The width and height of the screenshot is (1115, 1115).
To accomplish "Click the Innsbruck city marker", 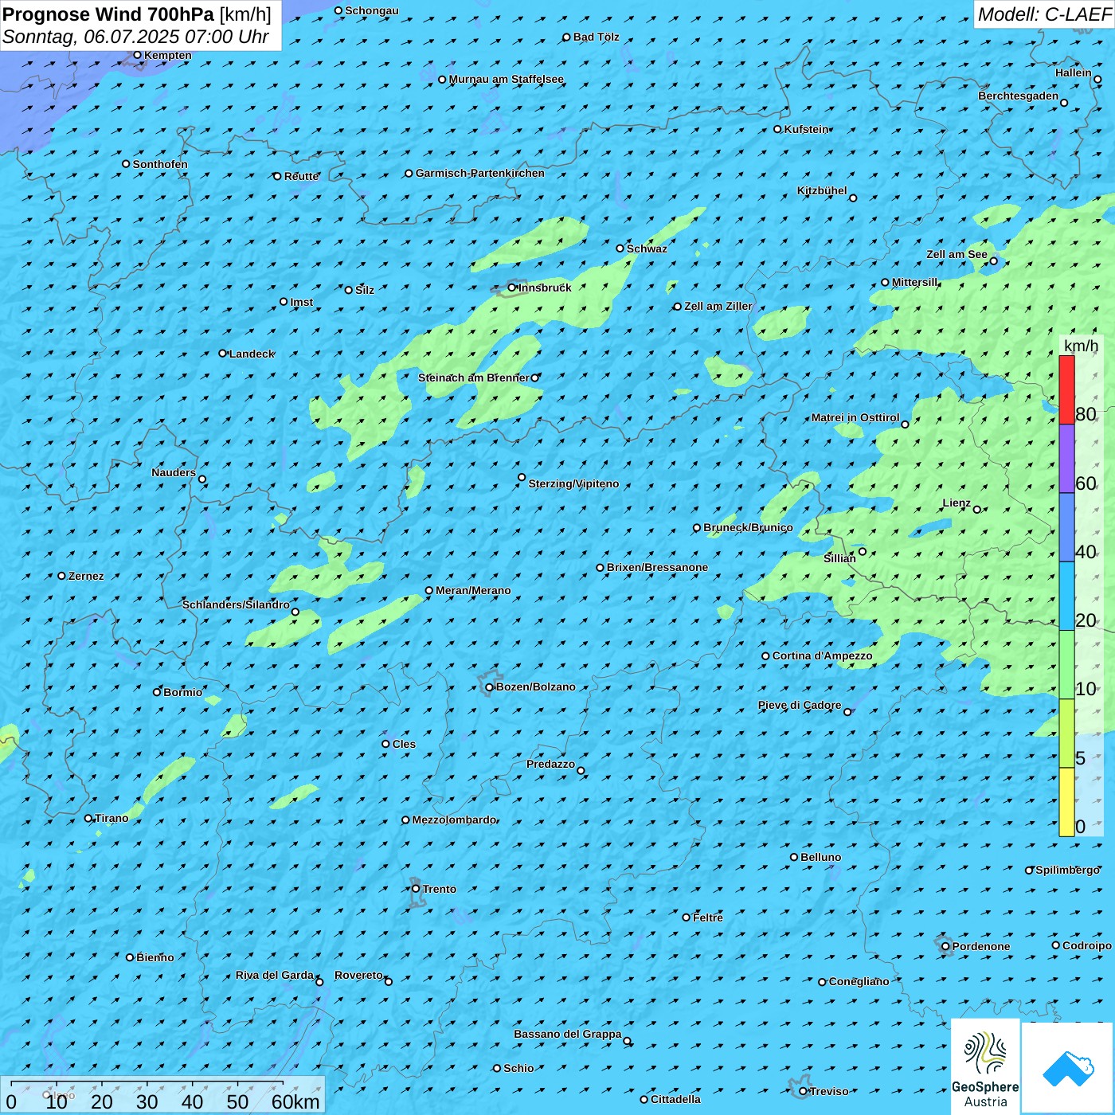I will 512,288.
